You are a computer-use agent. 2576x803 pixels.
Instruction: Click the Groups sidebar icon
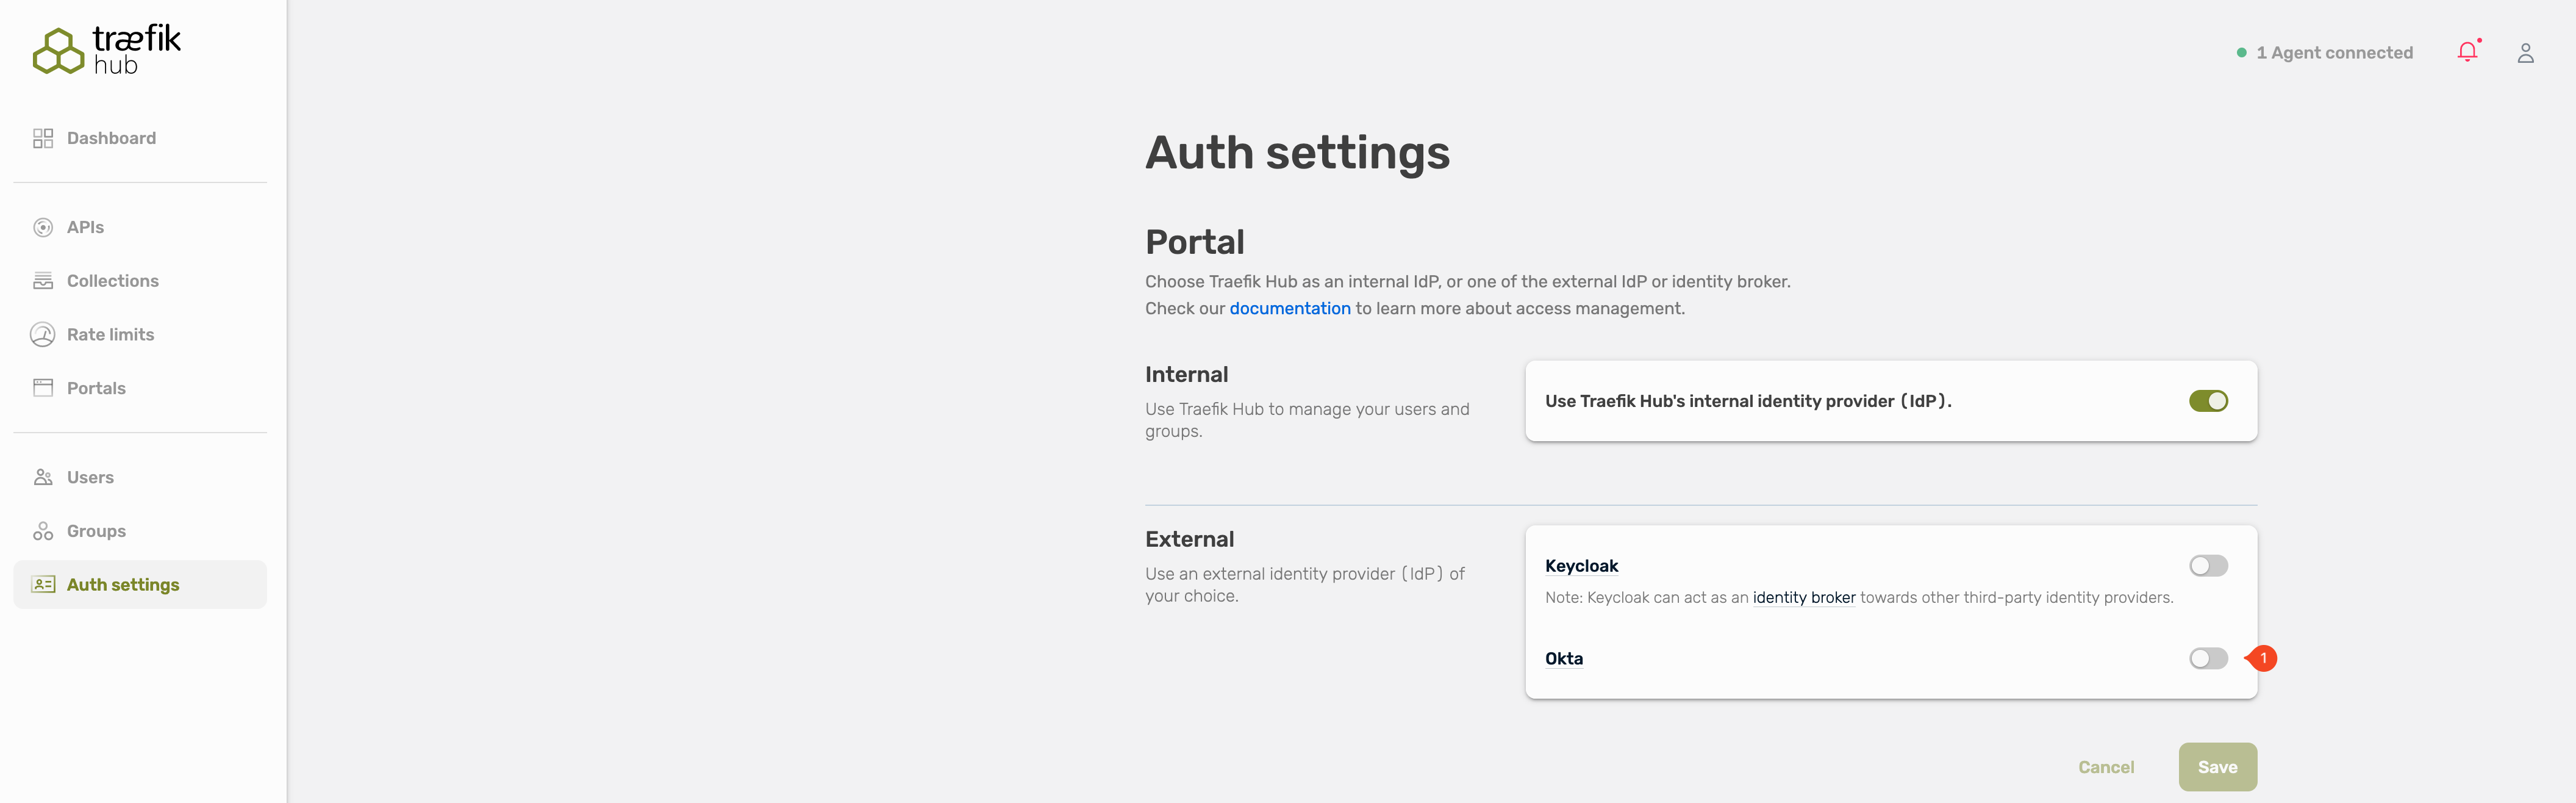[43, 531]
